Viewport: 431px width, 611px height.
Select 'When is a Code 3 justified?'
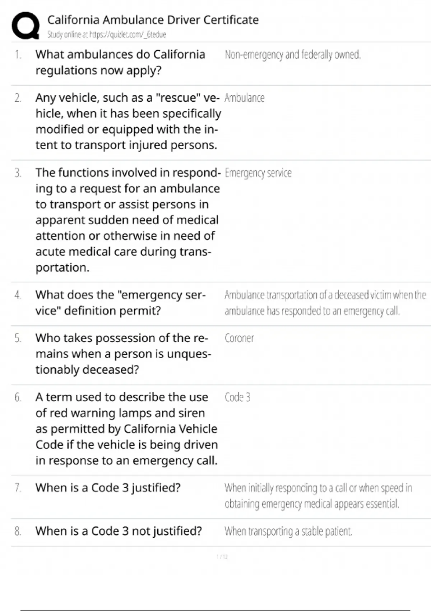(x=108, y=488)
